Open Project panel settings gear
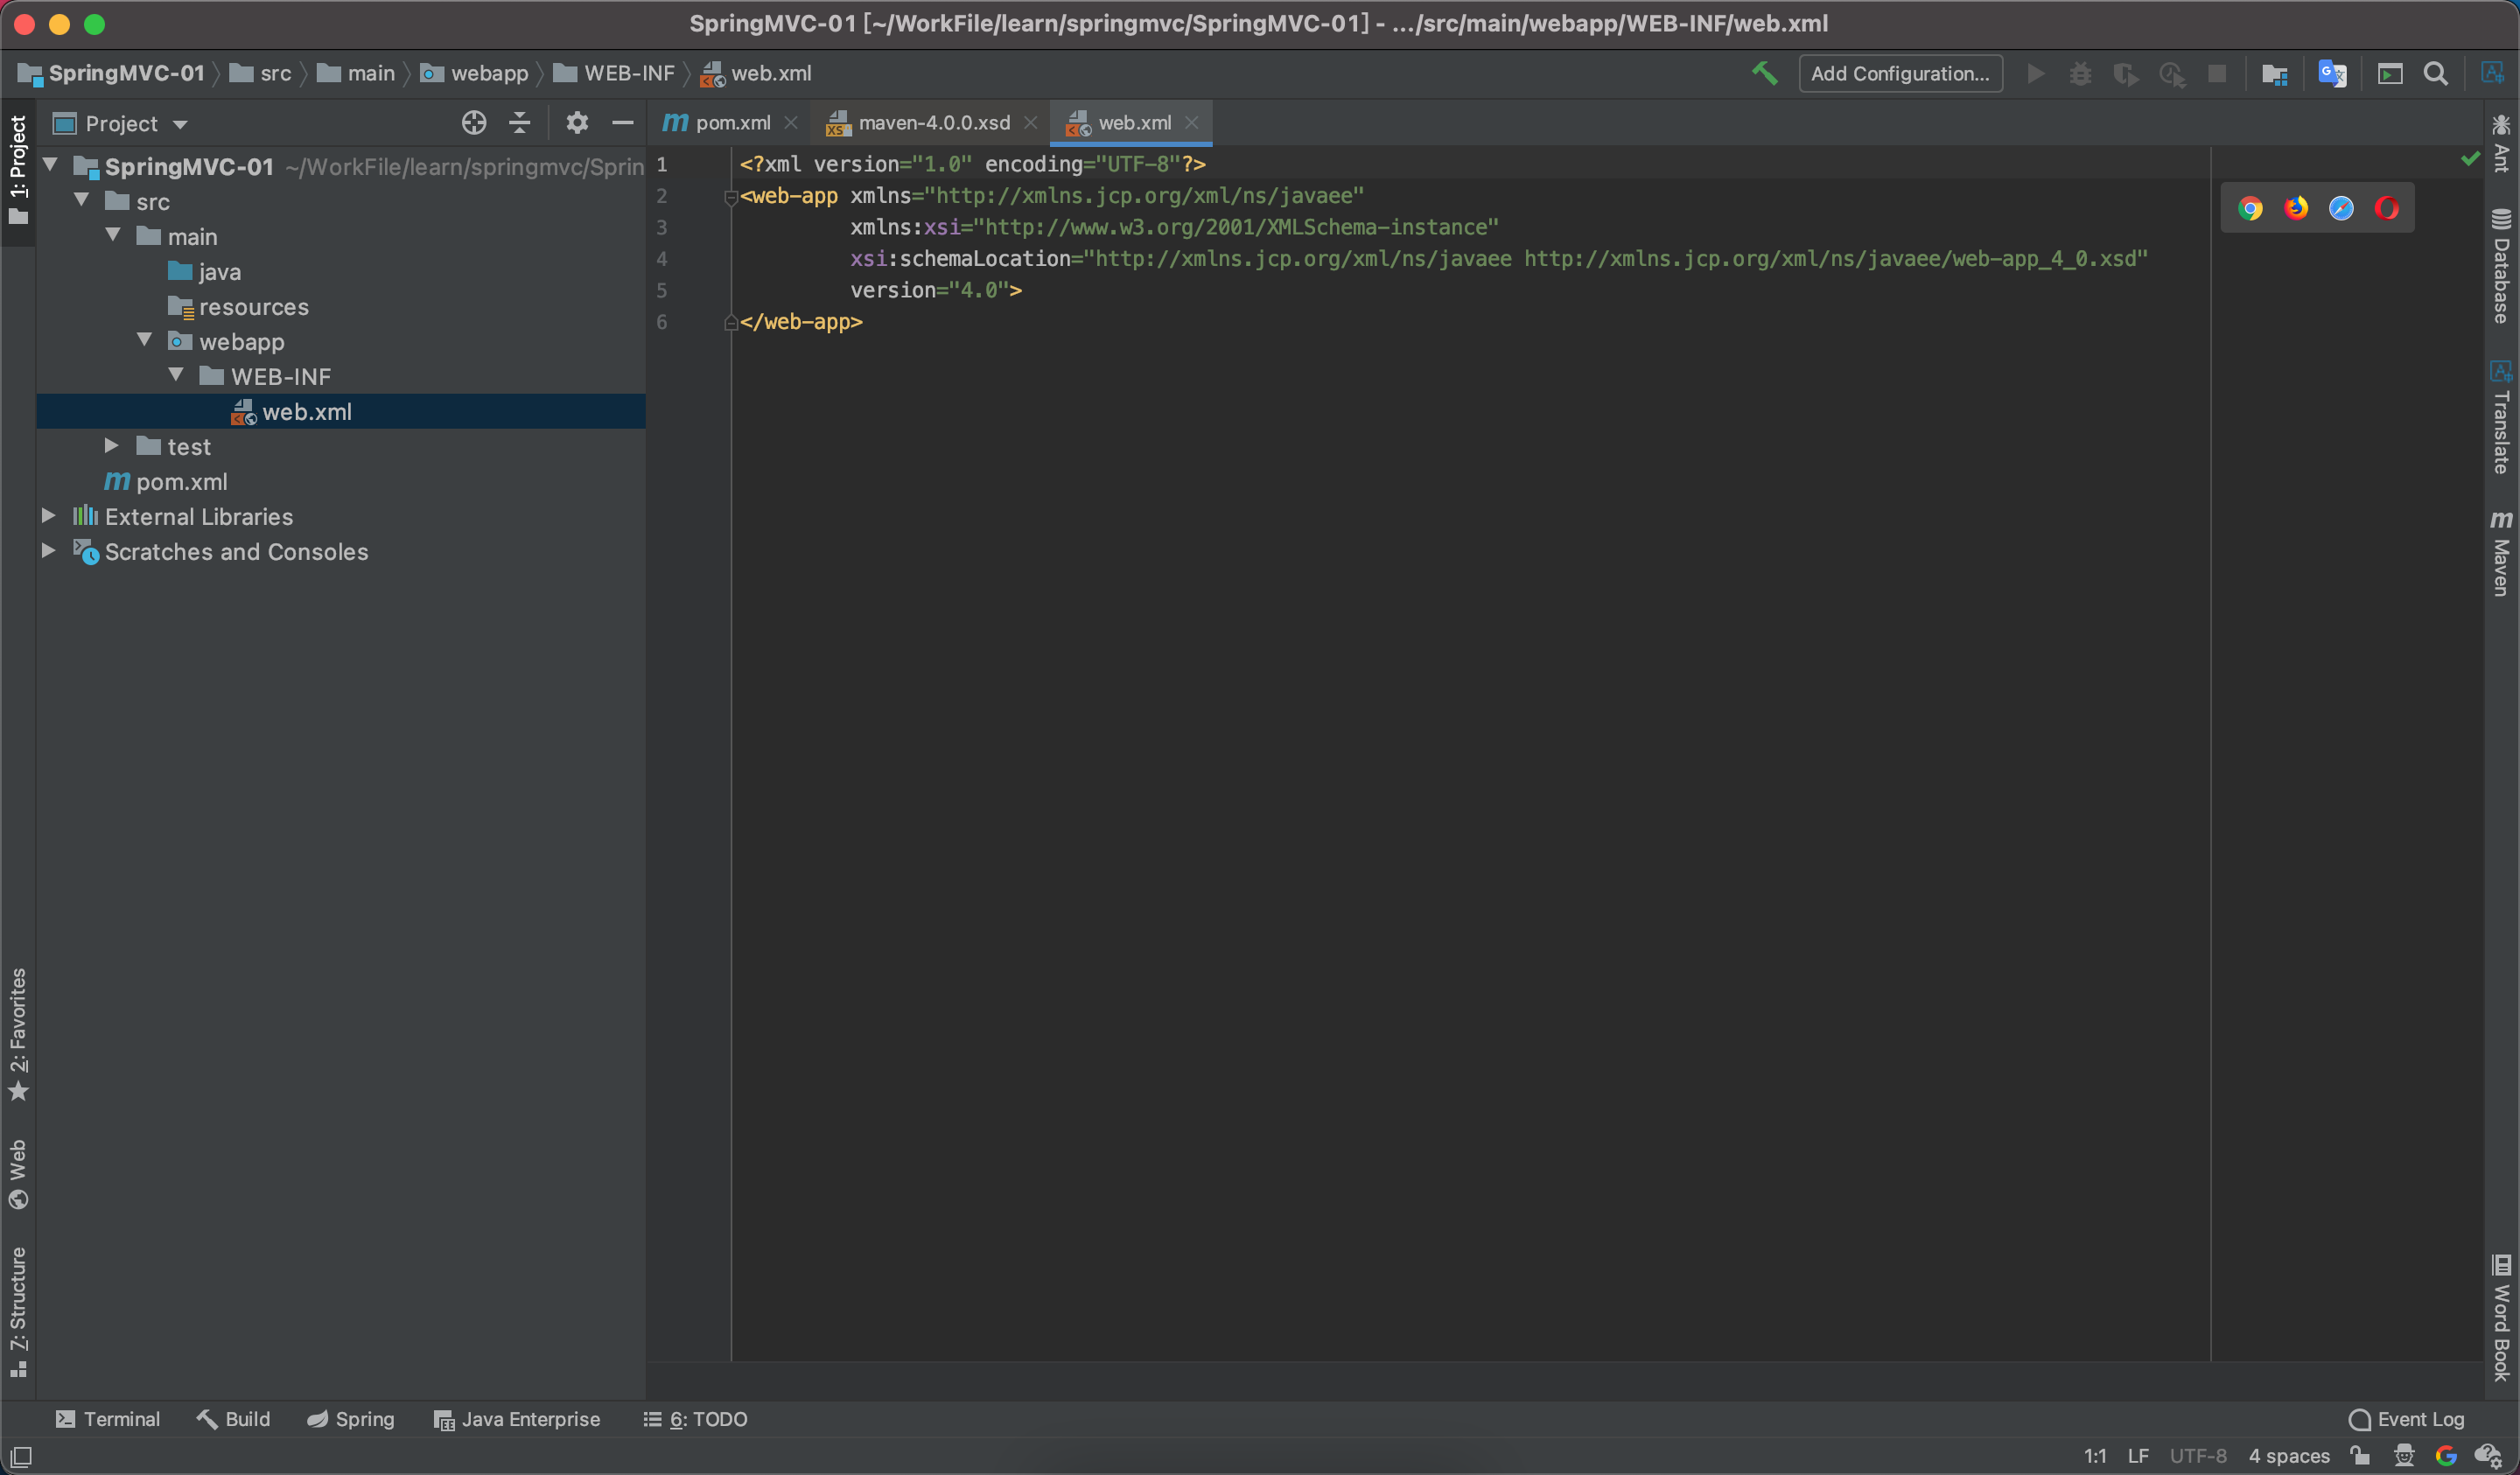The height and width of the screenshot is (1475, 2520). (577, 123)
